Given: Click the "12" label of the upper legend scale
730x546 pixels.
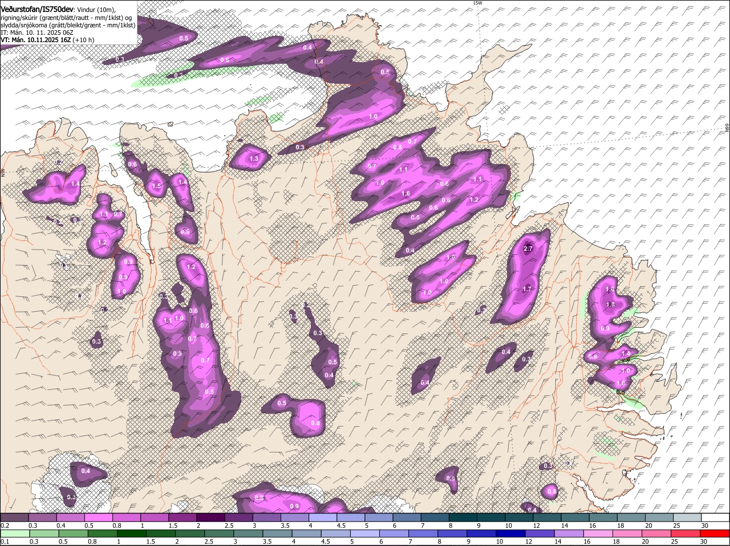Looking at the screenshot, I should pos(536,525).
